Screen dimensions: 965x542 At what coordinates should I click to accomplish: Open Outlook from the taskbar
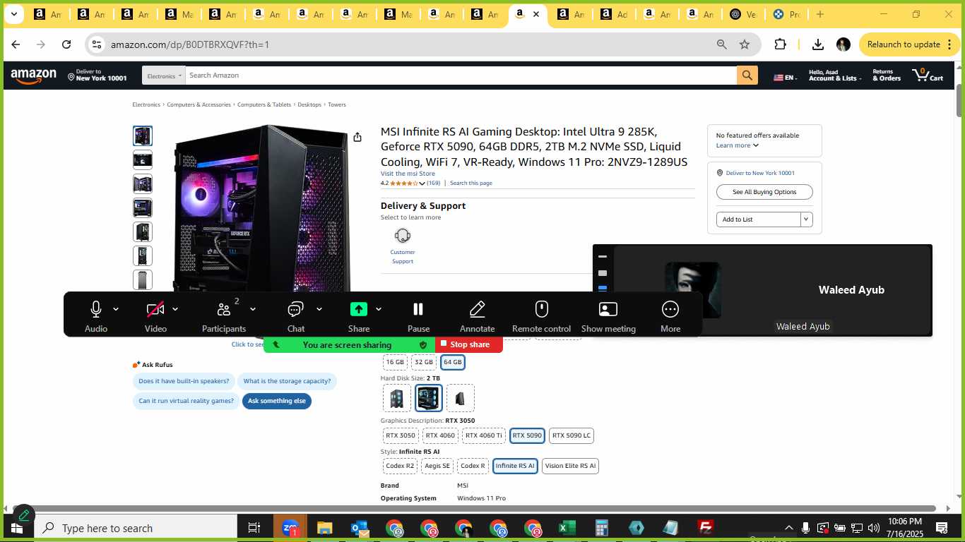click(359, 528)
